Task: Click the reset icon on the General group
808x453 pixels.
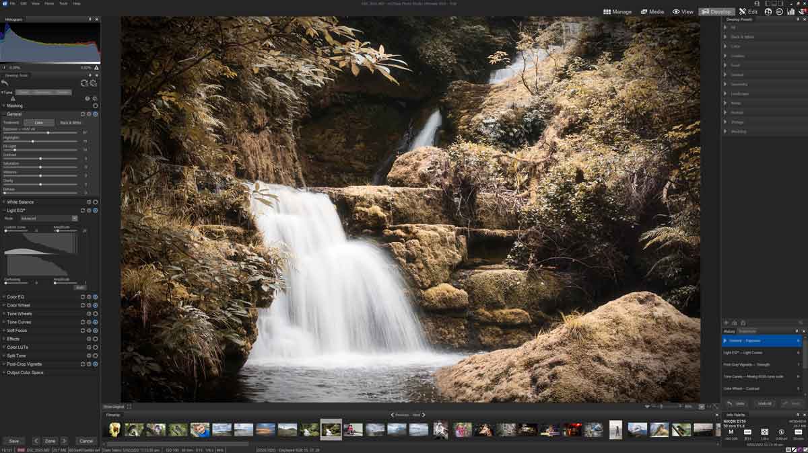Action: pos(81,114)
